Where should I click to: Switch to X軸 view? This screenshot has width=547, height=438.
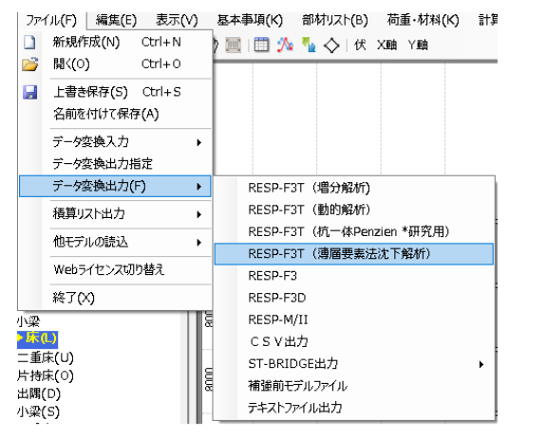click(387, 46)
